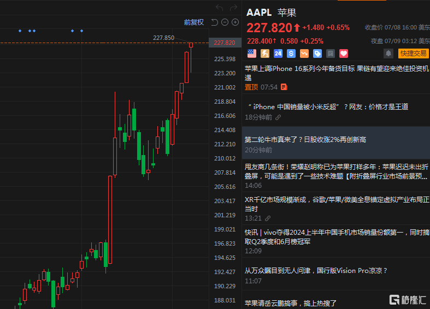Click the +0.25% overnight change percentage
Viewport: 430px width, 309px height.
[x=312, y=41]
